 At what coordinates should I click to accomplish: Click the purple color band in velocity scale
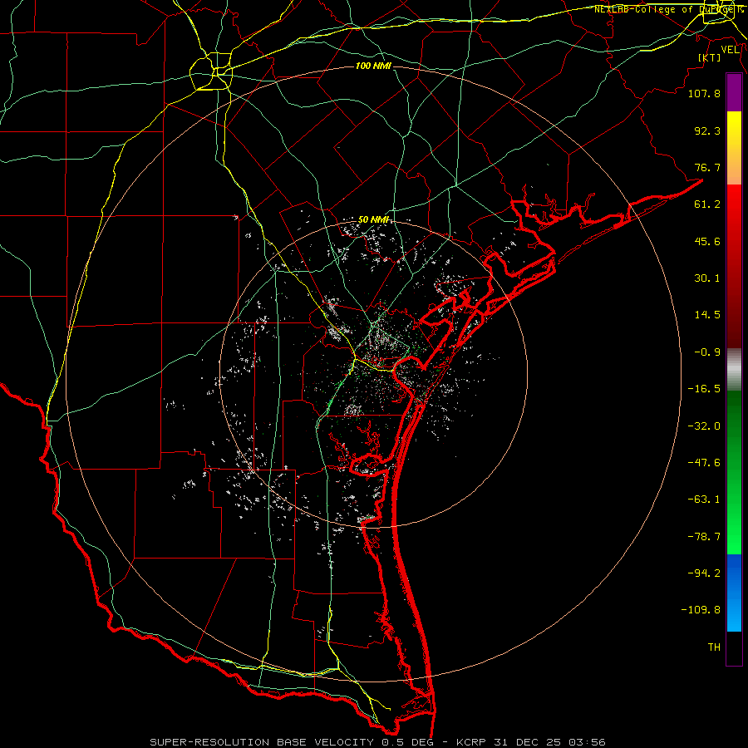click(x=734, y=92)
